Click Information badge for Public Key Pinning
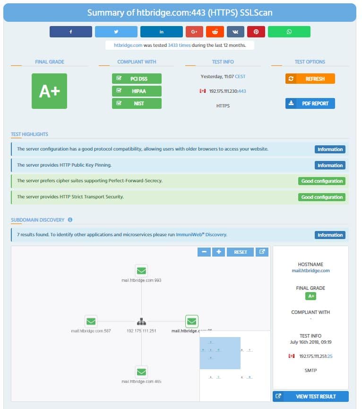The image size is (362, 409). tap(330, 165)
